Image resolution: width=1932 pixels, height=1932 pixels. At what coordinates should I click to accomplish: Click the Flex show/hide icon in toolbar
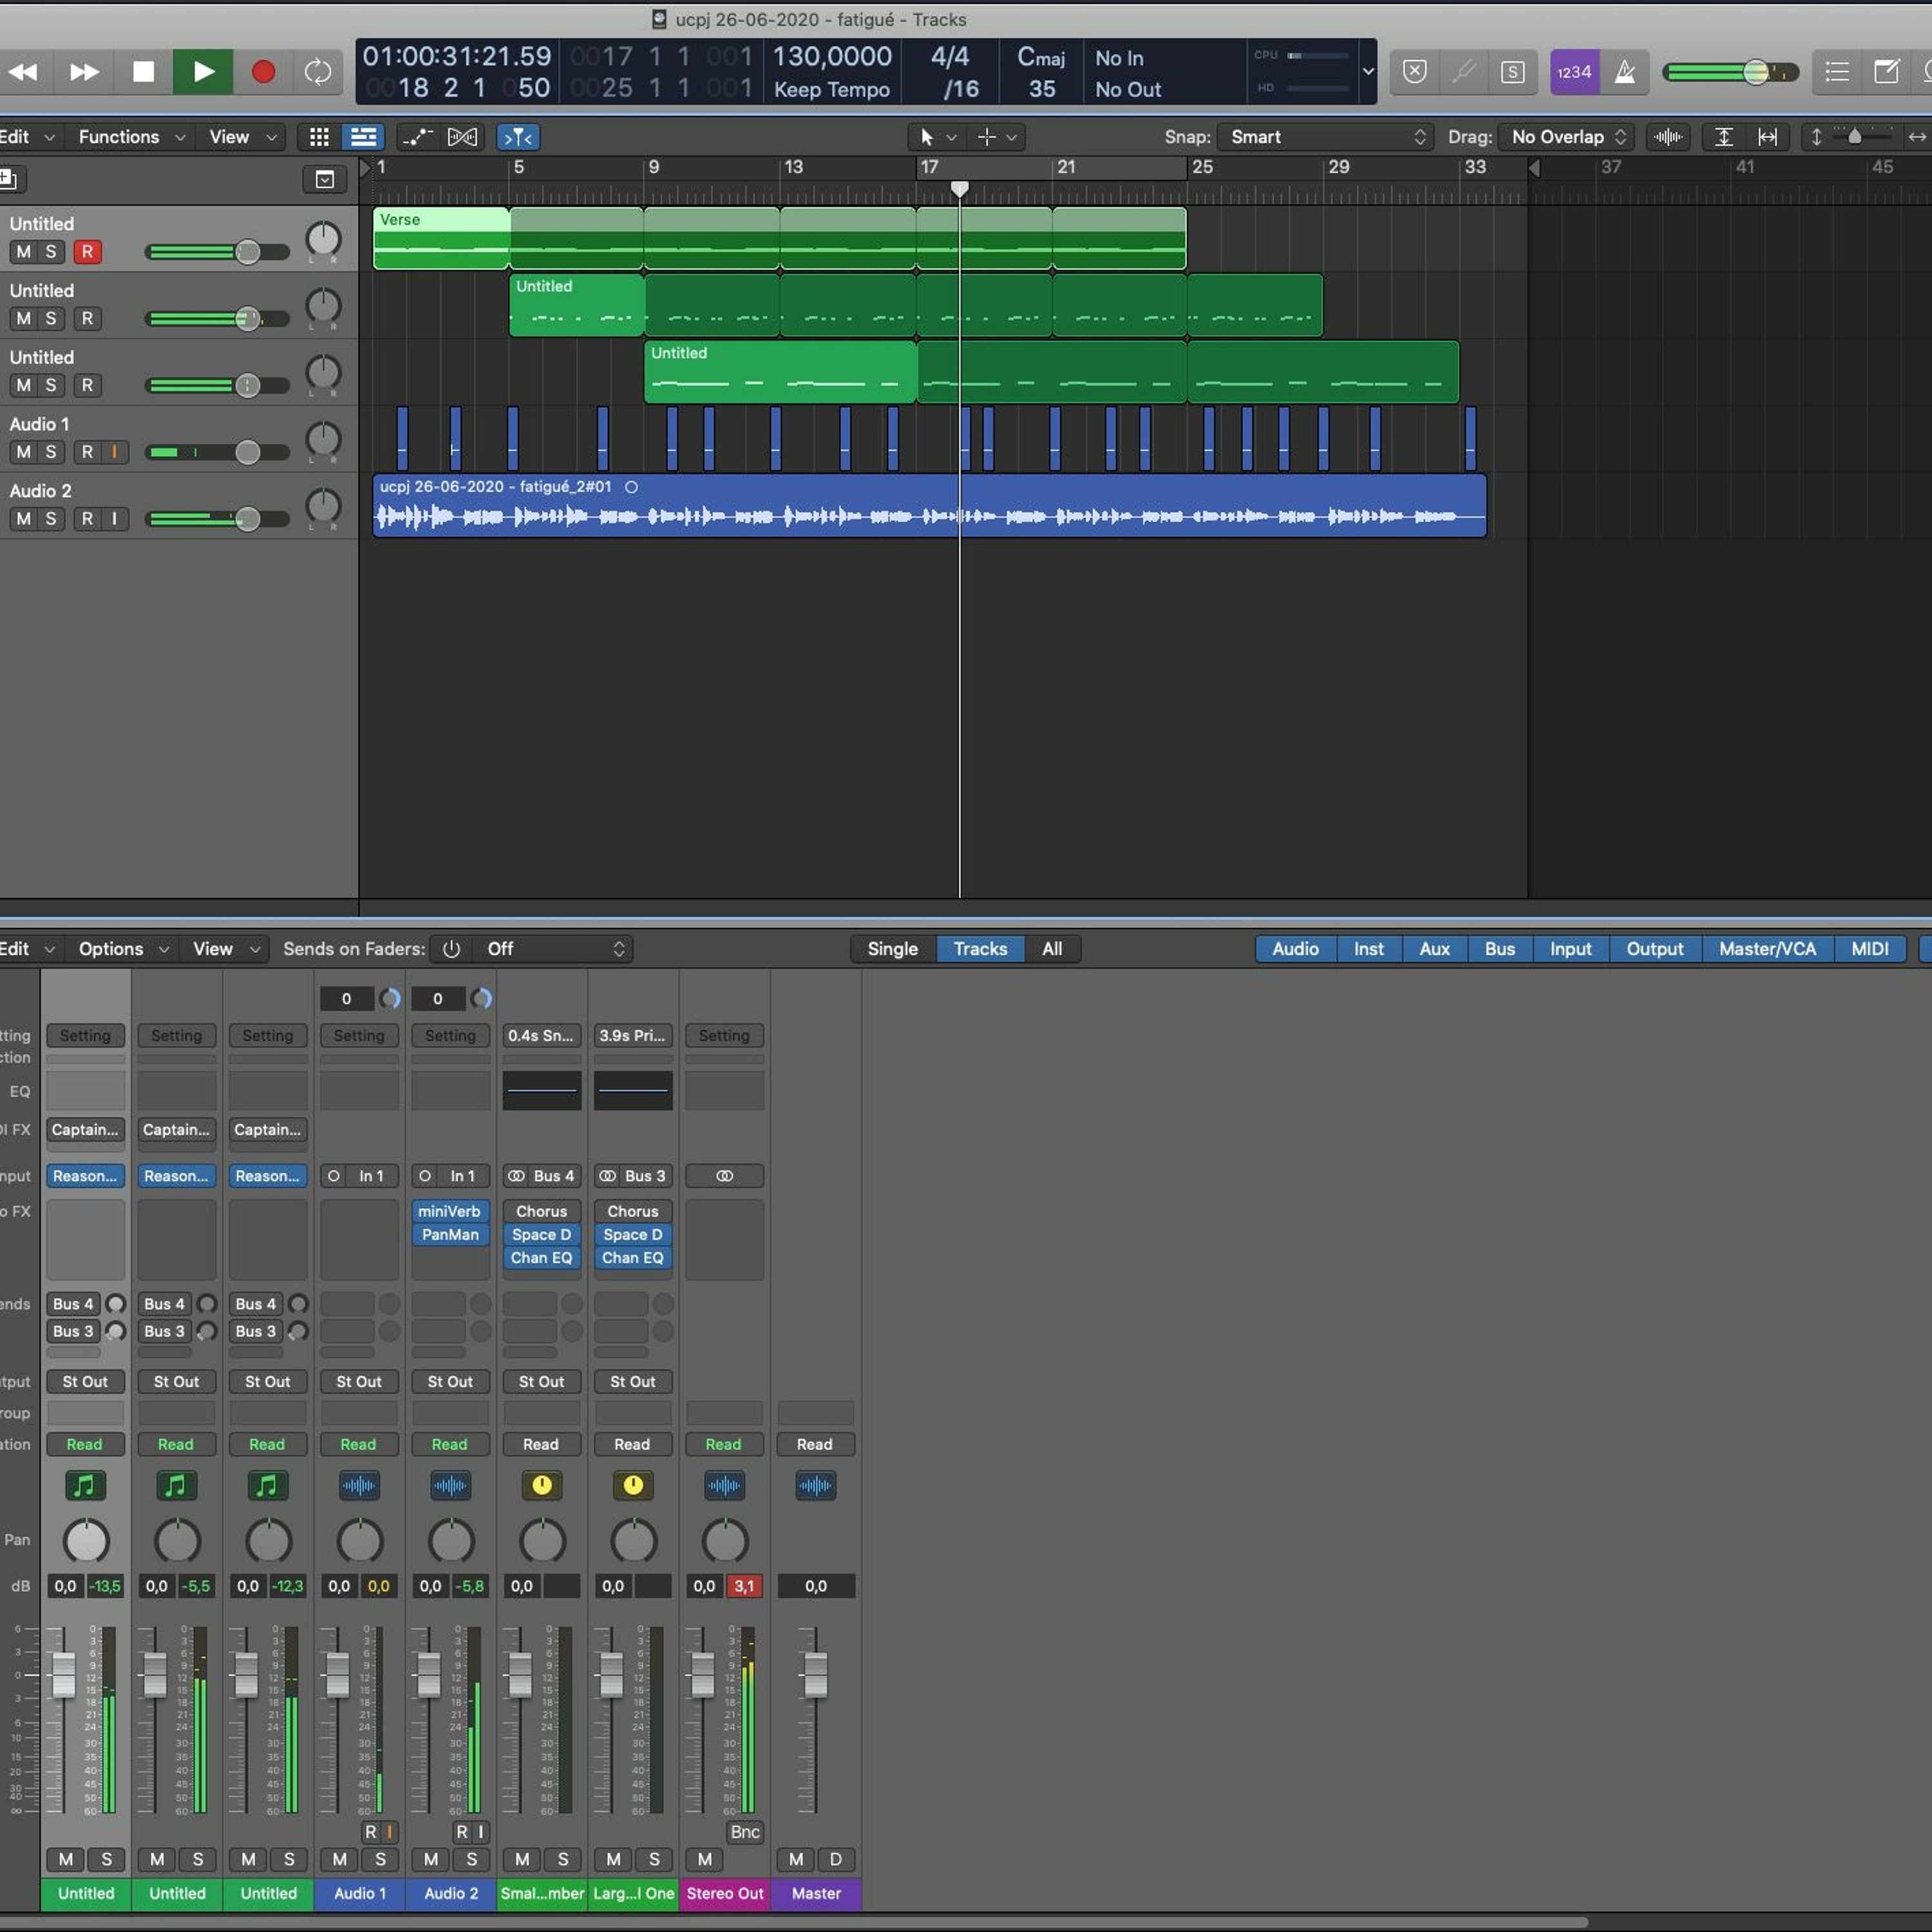tap(462, 137)
